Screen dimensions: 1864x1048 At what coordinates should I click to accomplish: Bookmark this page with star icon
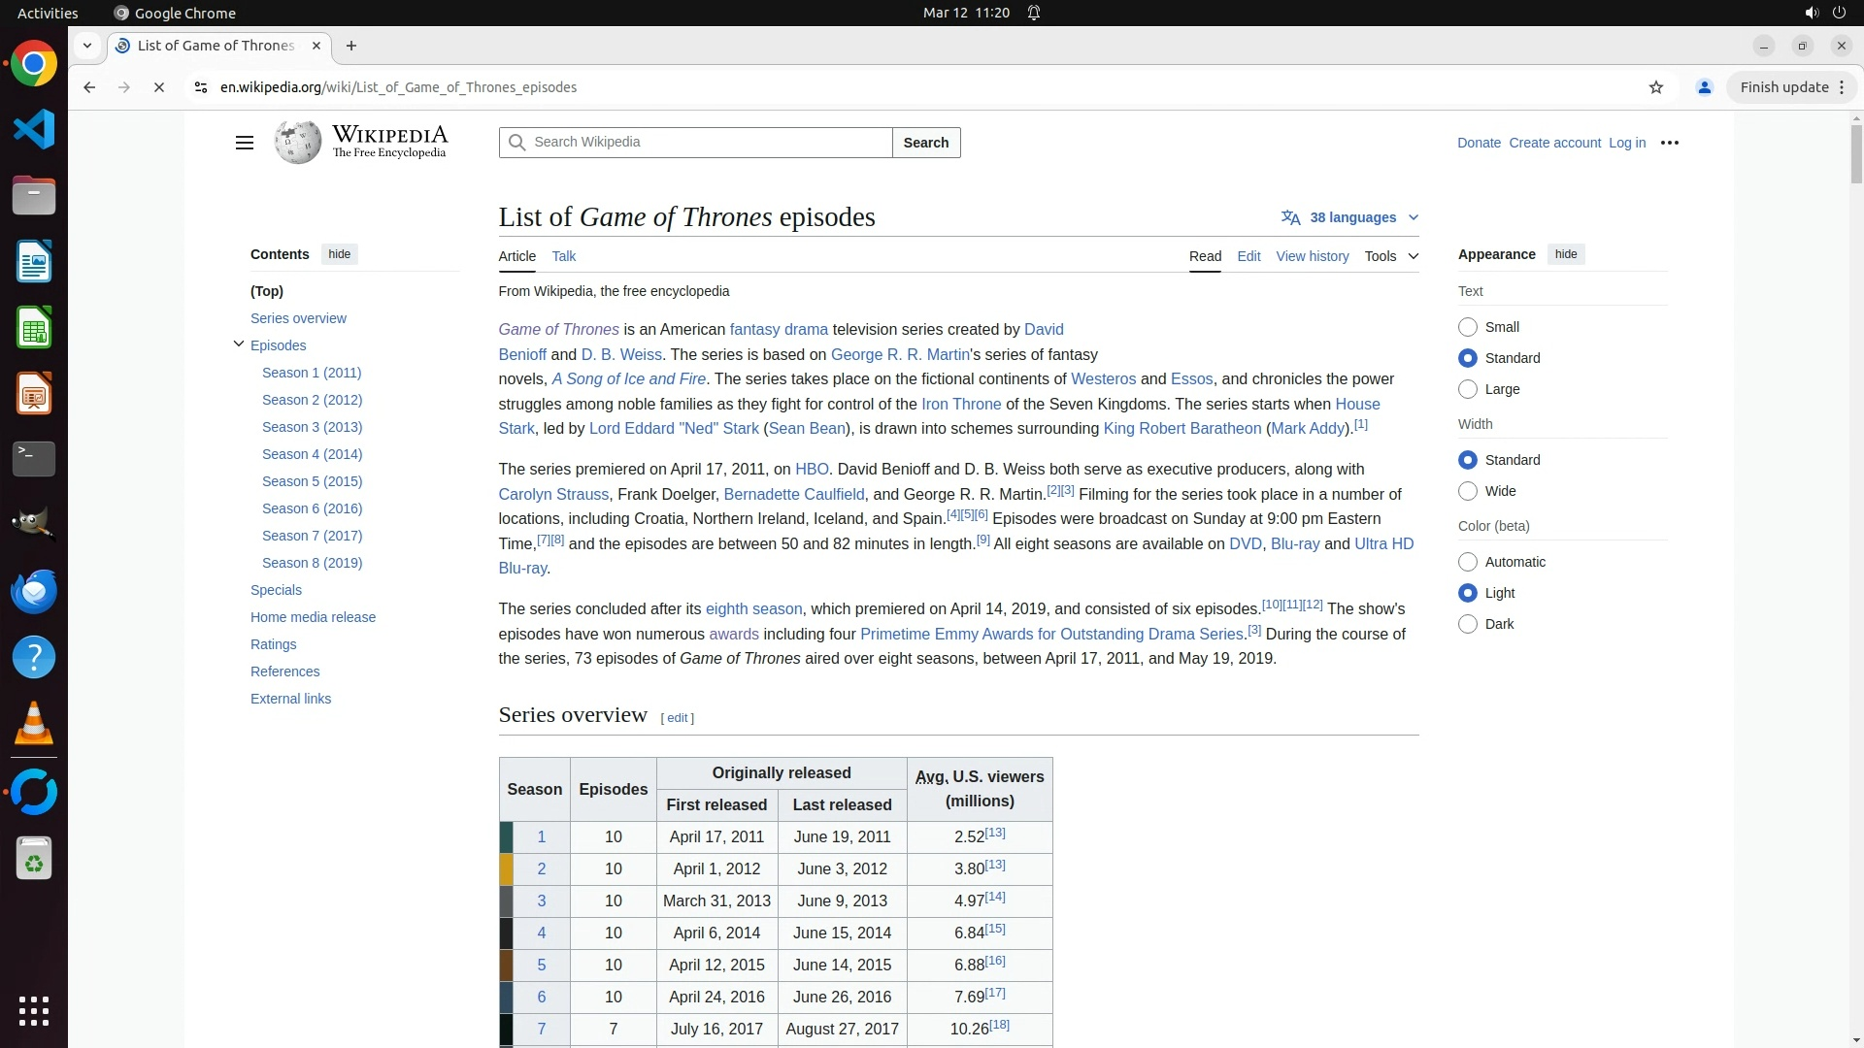pyautogui.click(x=1656, y=87)
